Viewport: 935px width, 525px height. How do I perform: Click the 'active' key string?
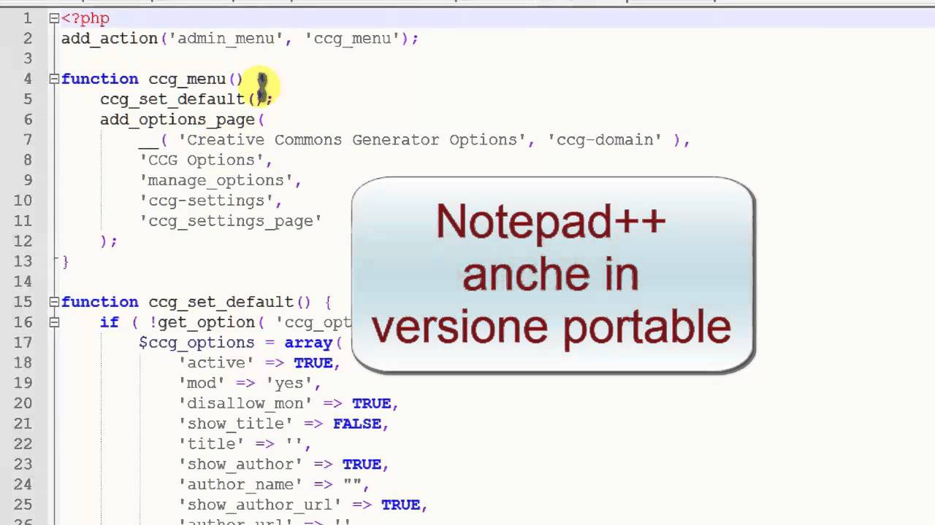coord(216,363)
